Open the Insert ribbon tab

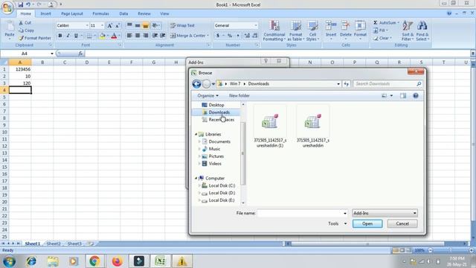pos(46,13)
